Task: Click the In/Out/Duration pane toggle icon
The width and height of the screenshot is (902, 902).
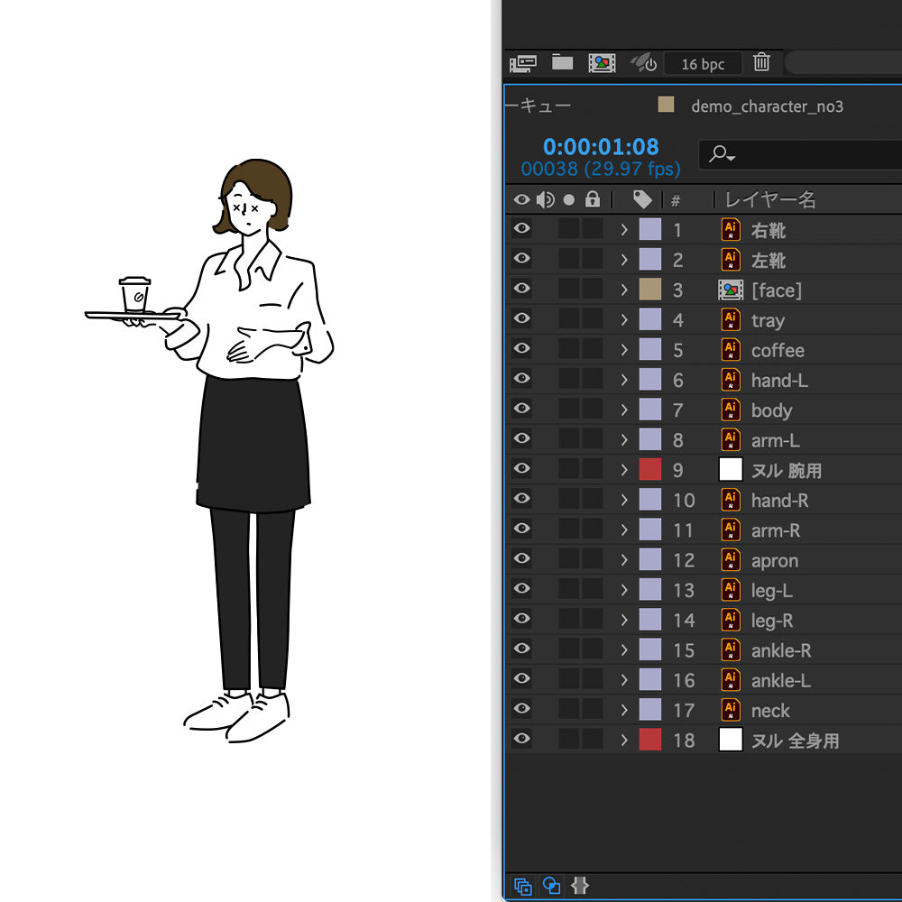Action: point(580,886)
